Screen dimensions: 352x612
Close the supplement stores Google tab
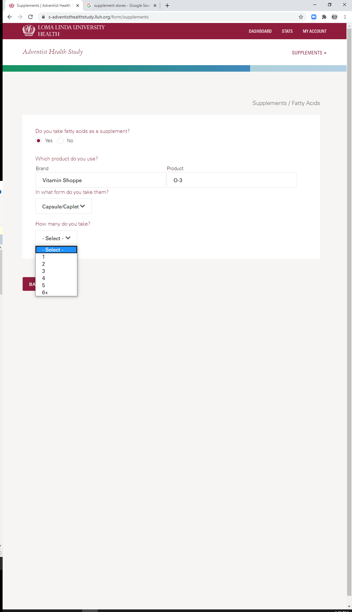click(155, 6)
